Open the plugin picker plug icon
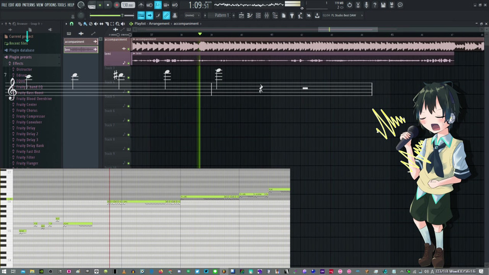This screenshot has height=275, width=489. [x=292, y=15]
